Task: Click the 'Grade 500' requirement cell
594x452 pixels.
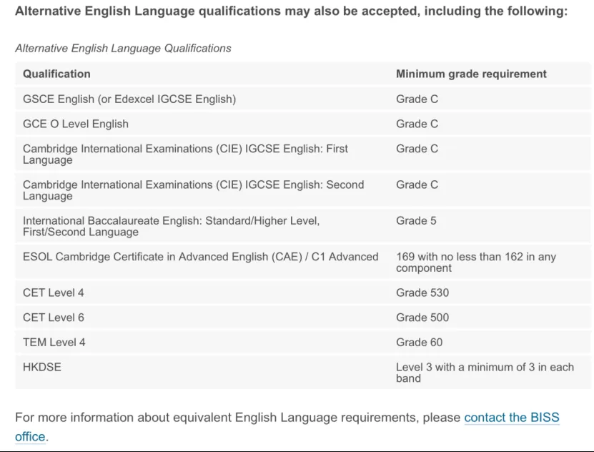Action: tap(422, 317)
